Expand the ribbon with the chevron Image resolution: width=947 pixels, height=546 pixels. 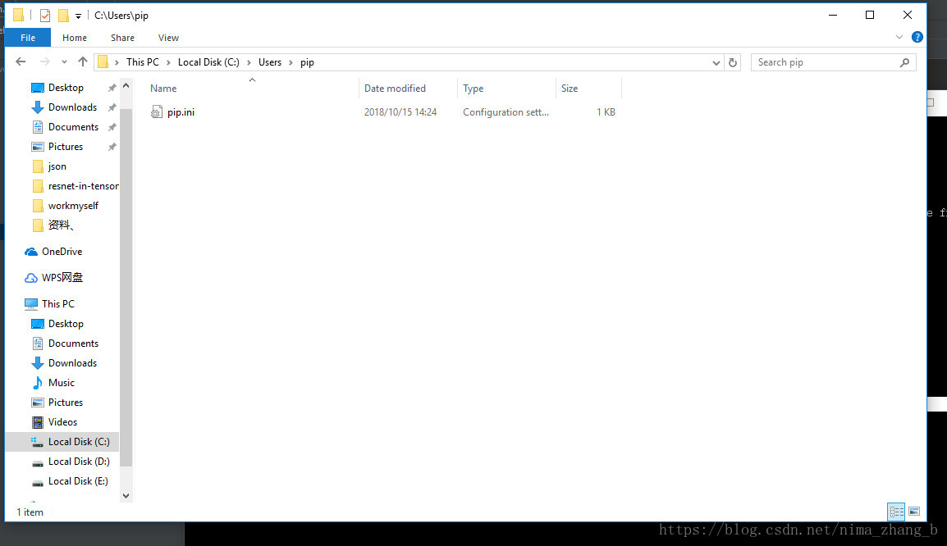(899, 38)
